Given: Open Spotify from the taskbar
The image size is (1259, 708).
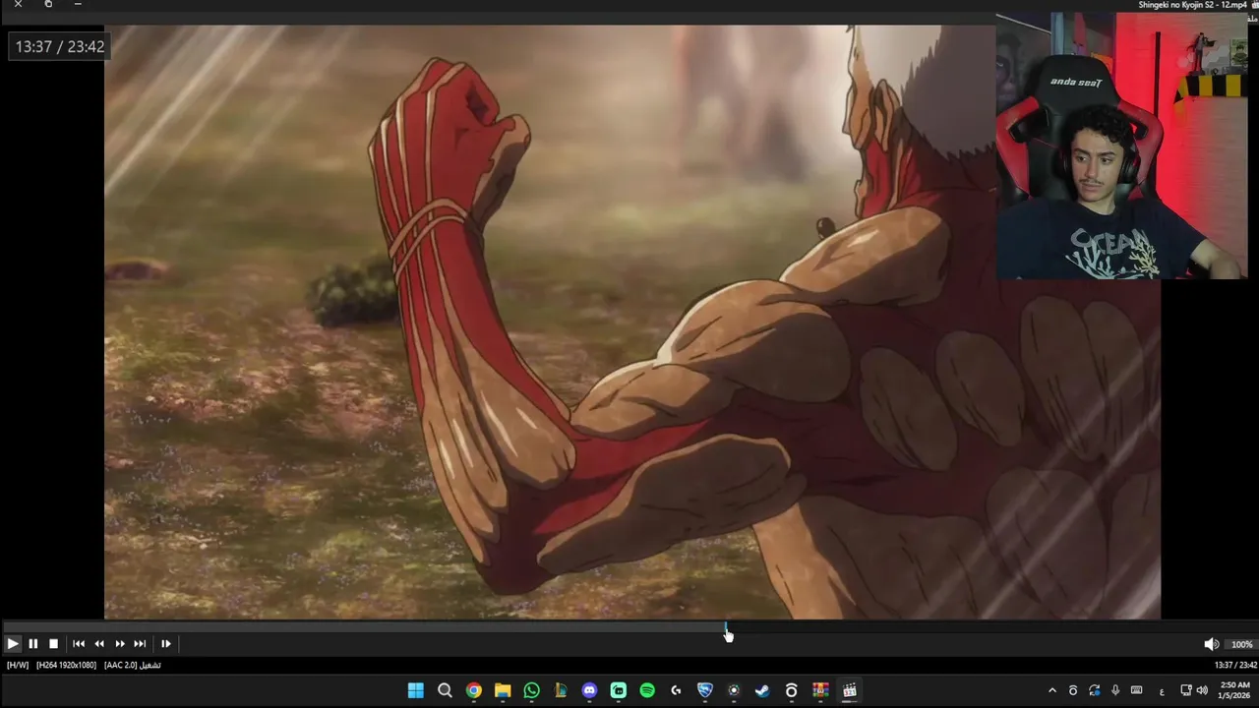Looking at the screenshot, I should 647,690.
